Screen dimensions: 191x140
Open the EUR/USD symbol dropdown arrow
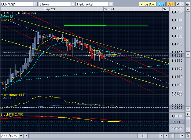point(35,4)
